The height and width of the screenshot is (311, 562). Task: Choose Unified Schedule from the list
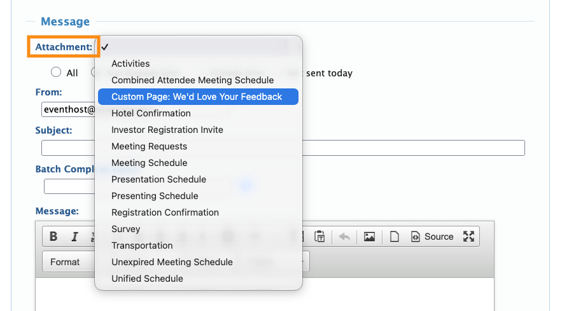pyautogui.click(x=147, y=279)
